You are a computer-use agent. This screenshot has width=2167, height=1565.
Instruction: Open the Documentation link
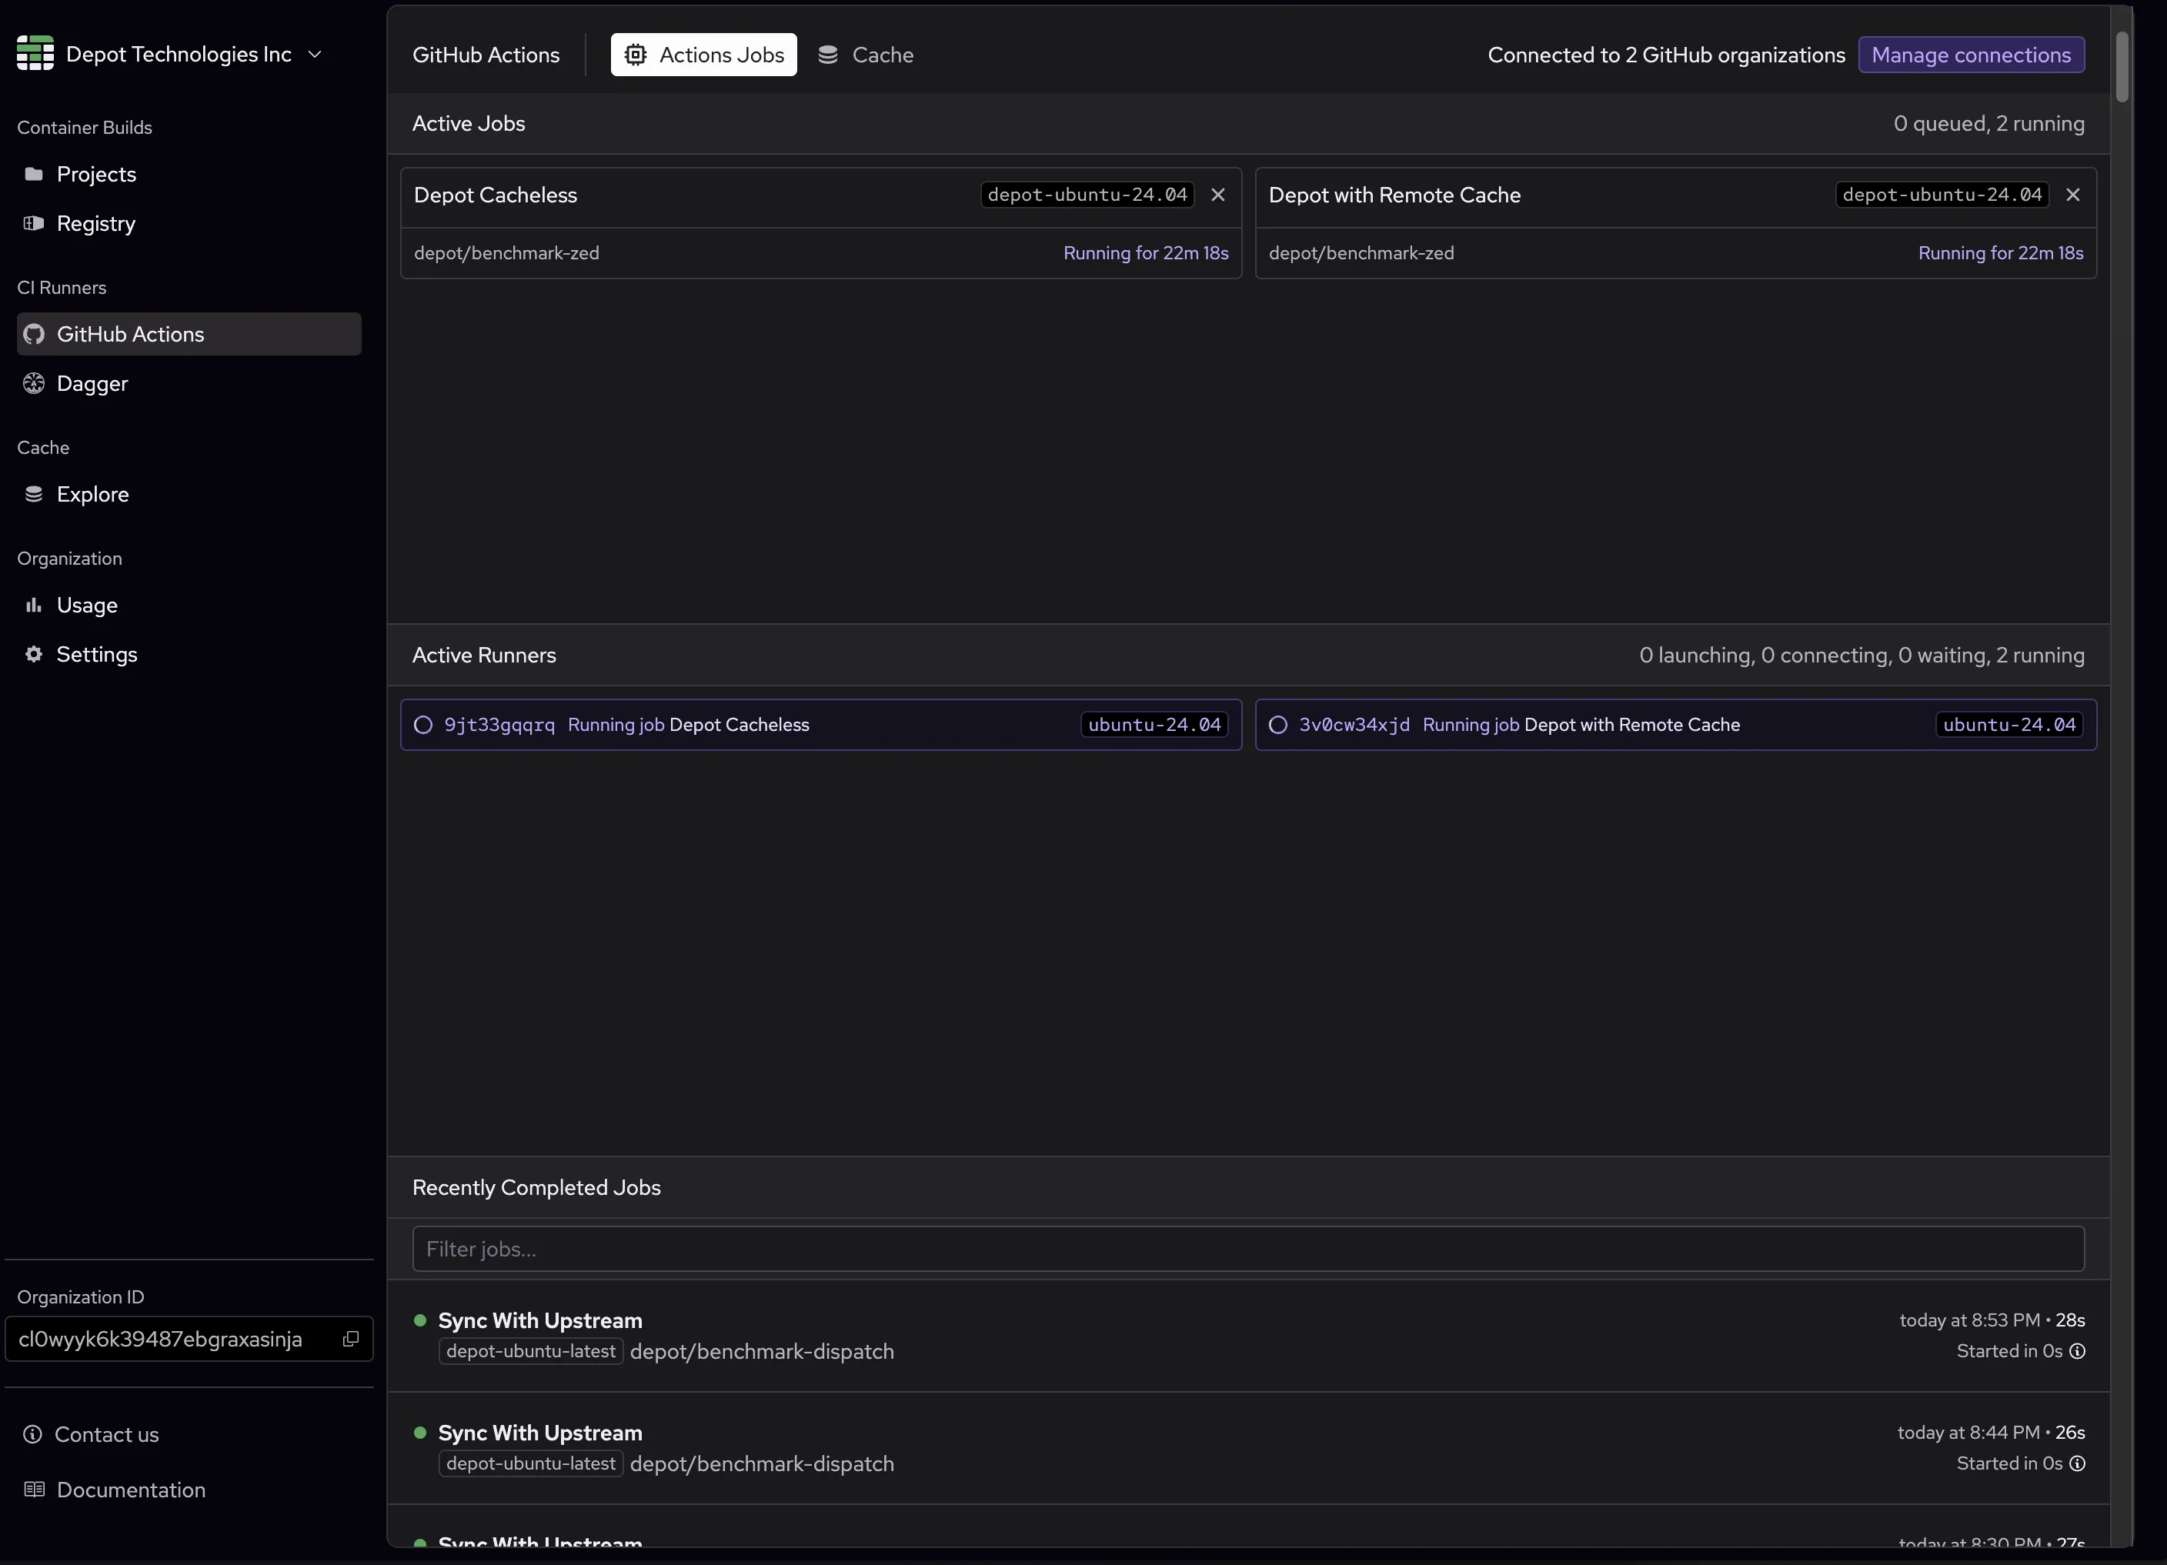pos(130,1490)
